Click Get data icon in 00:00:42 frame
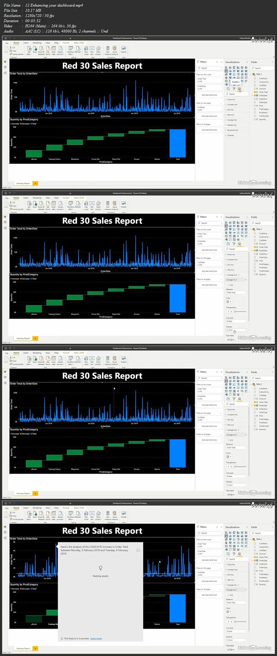 click(x=29, y=49)
